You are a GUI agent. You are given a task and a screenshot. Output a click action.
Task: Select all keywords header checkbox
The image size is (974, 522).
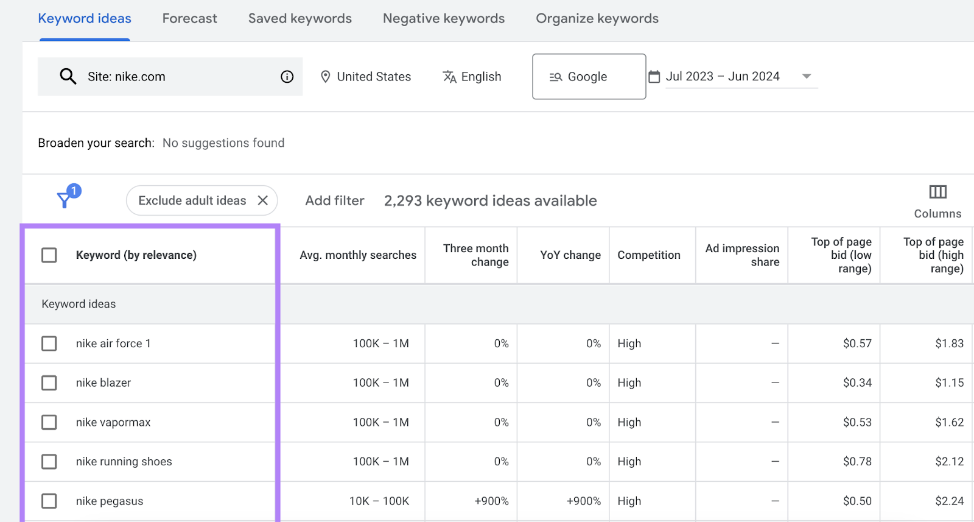[49, 255]
